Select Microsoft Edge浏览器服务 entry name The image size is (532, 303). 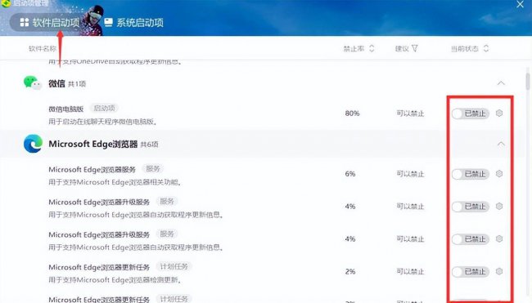tap(92, 169)
